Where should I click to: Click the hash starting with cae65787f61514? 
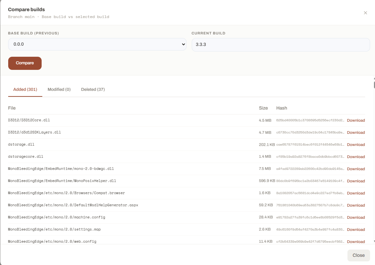pos(310,145)
